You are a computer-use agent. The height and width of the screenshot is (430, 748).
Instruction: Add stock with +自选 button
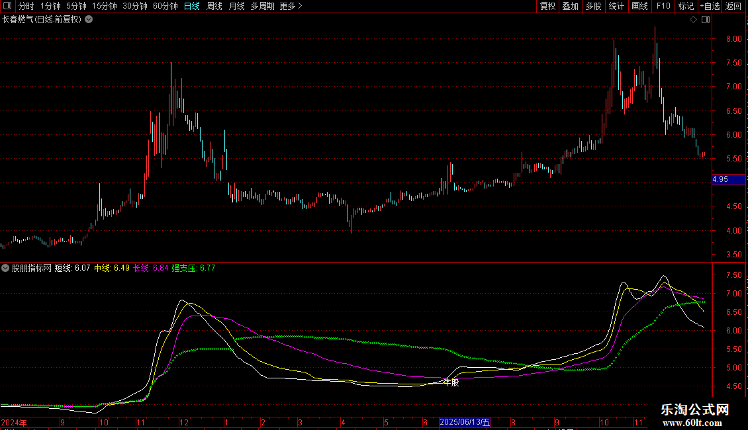710,6
